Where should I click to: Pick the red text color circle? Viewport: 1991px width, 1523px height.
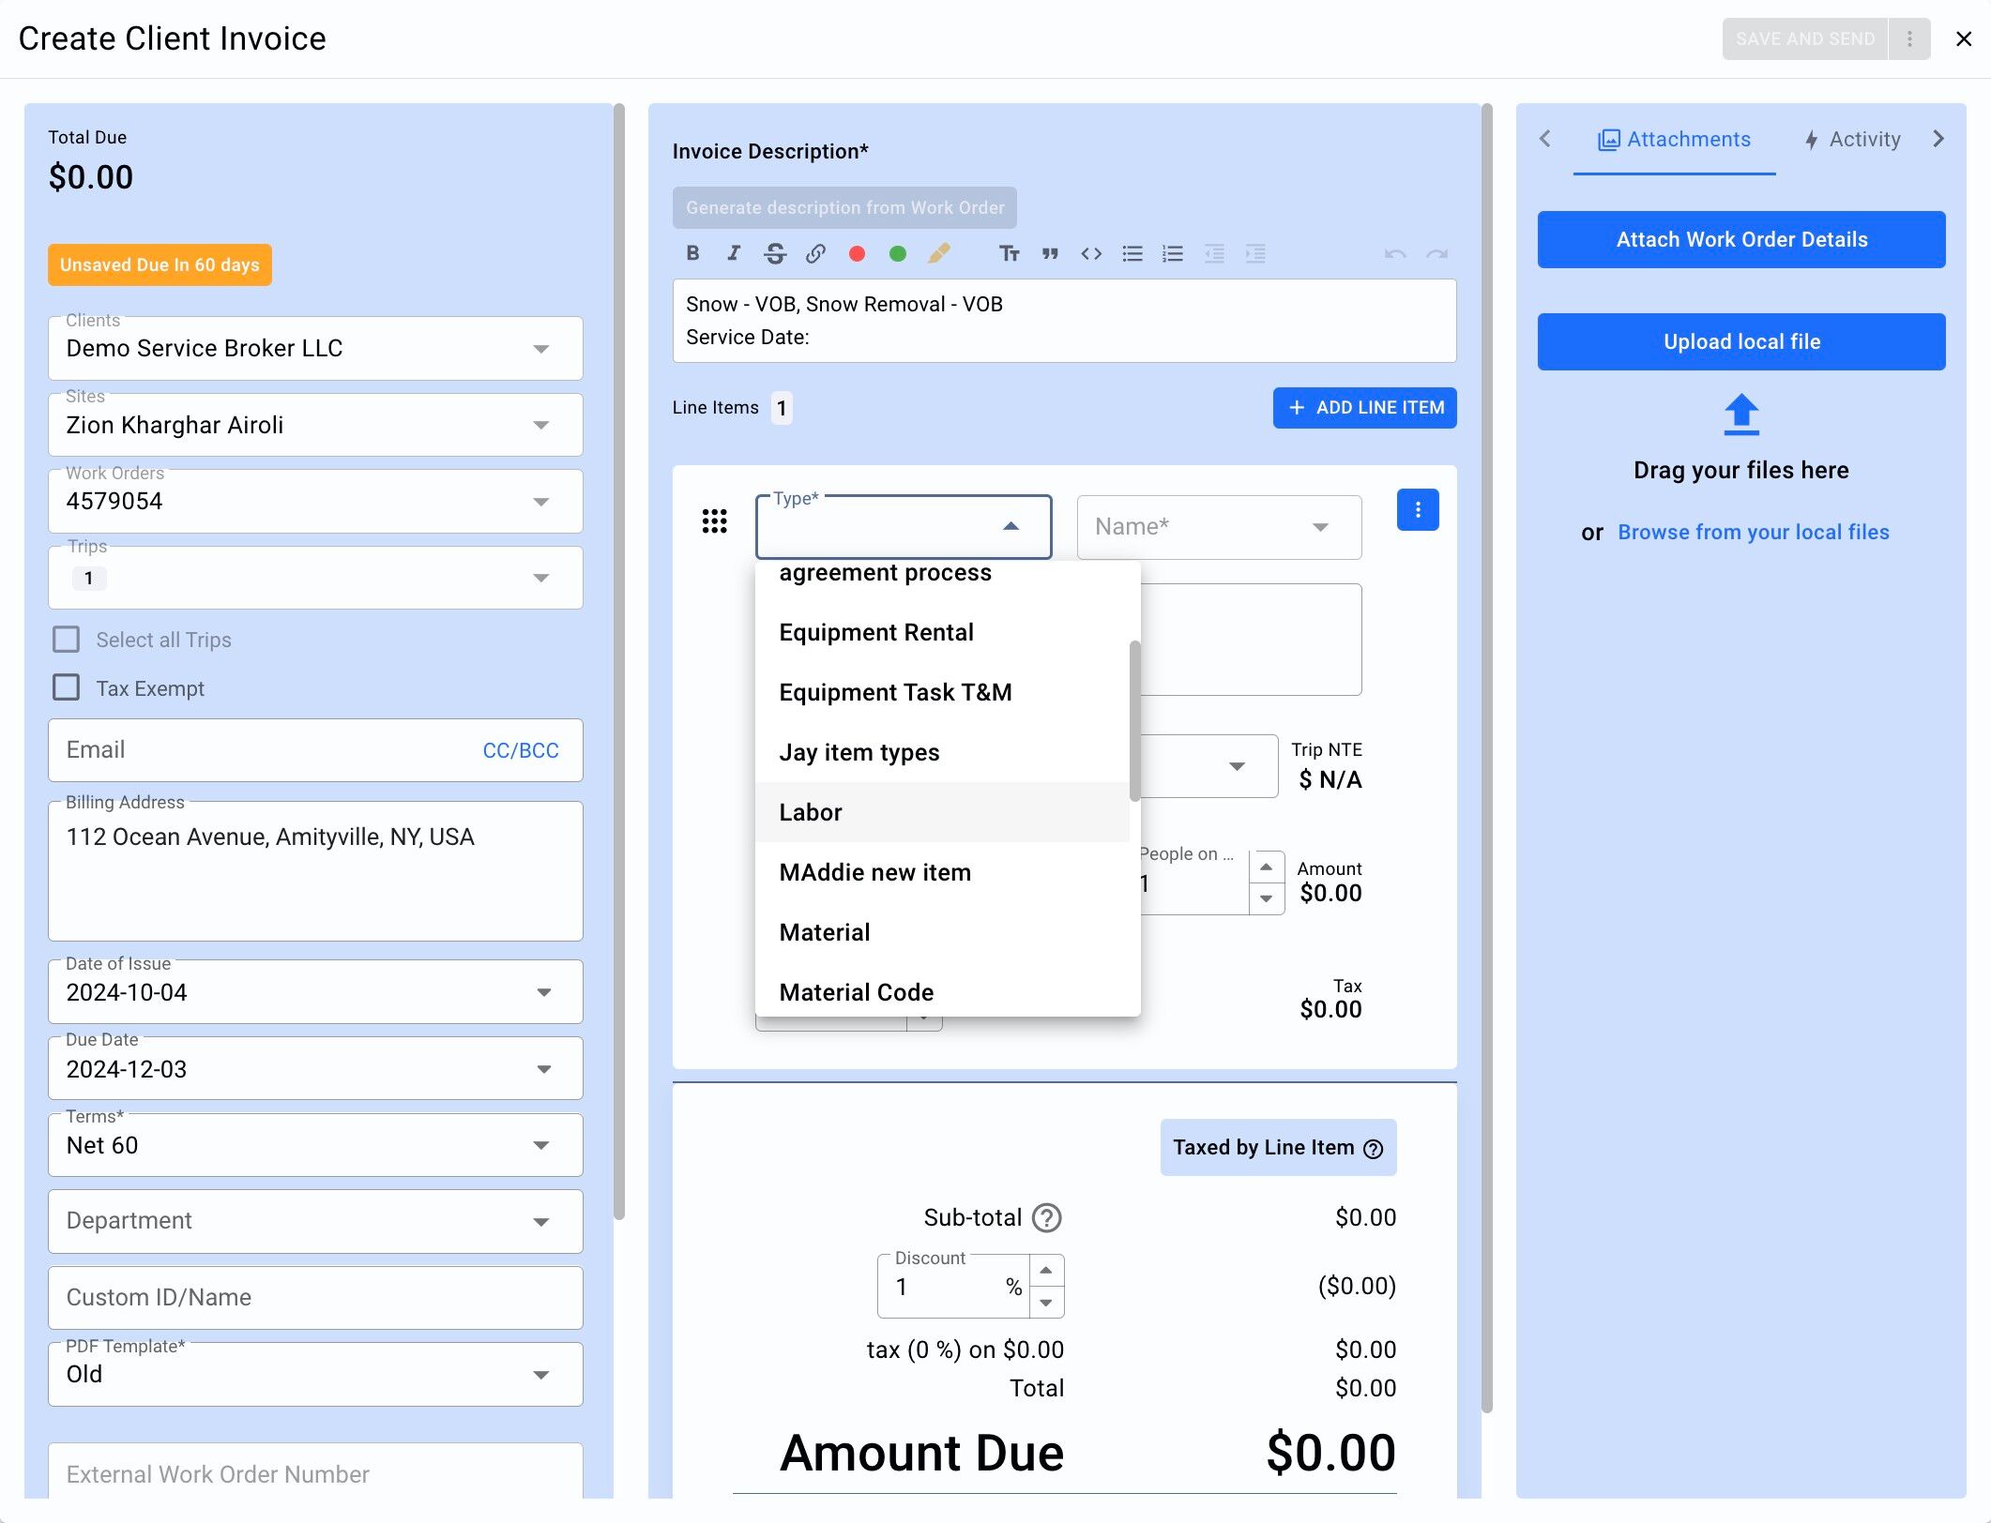pyautogui.click(x=857, y=253)
